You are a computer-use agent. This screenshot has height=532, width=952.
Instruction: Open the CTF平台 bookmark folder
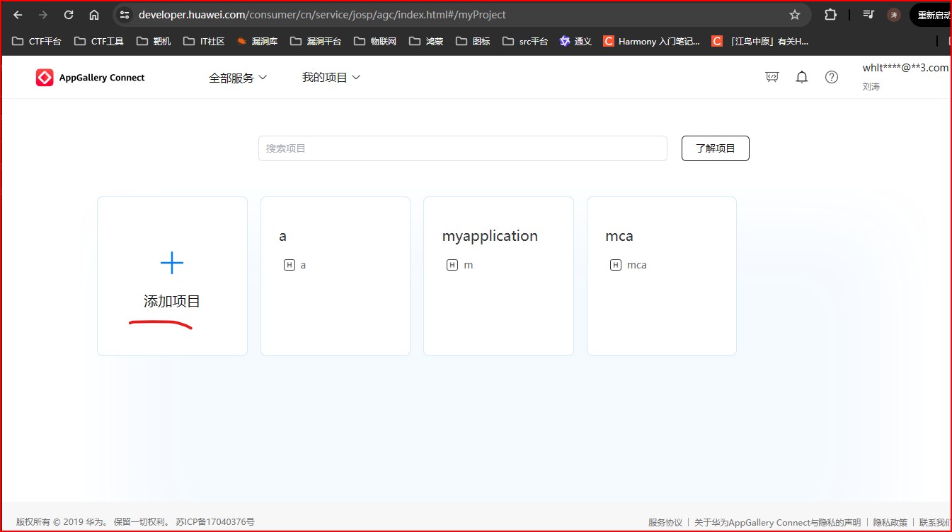(x=37, y=42)
